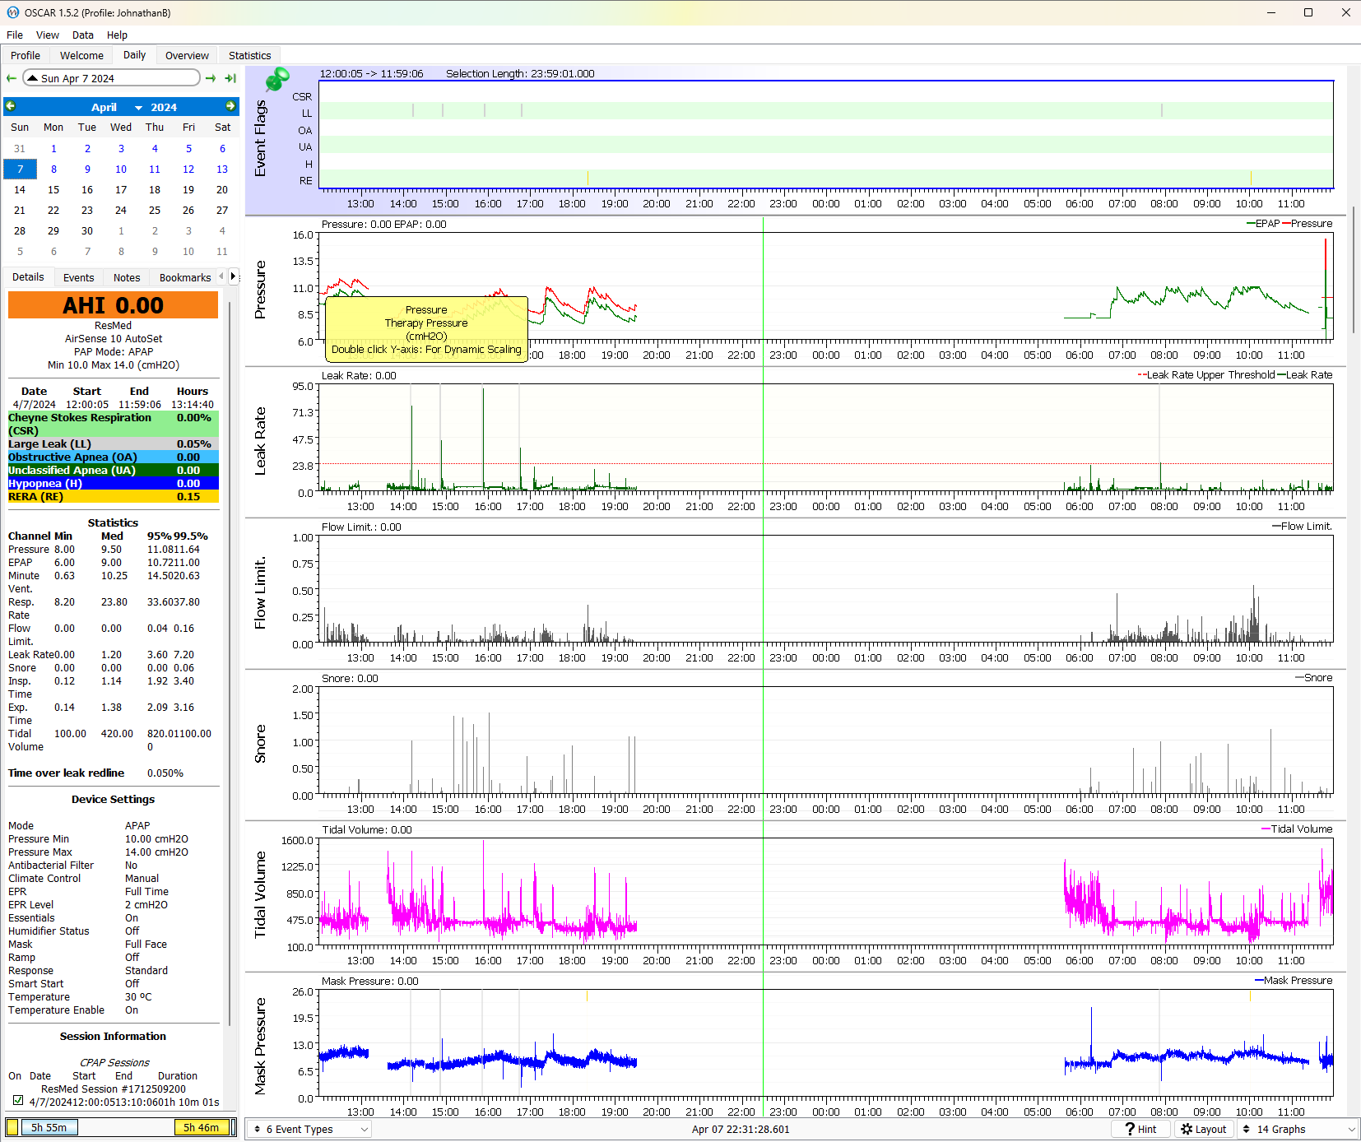The image size is (1361, 1142).
Task: Click the RERA (RE) yellow row
Action: (114, 496)
